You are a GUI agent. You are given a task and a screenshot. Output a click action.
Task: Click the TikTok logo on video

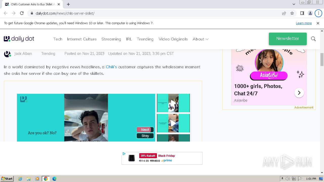tap(68, 132)
